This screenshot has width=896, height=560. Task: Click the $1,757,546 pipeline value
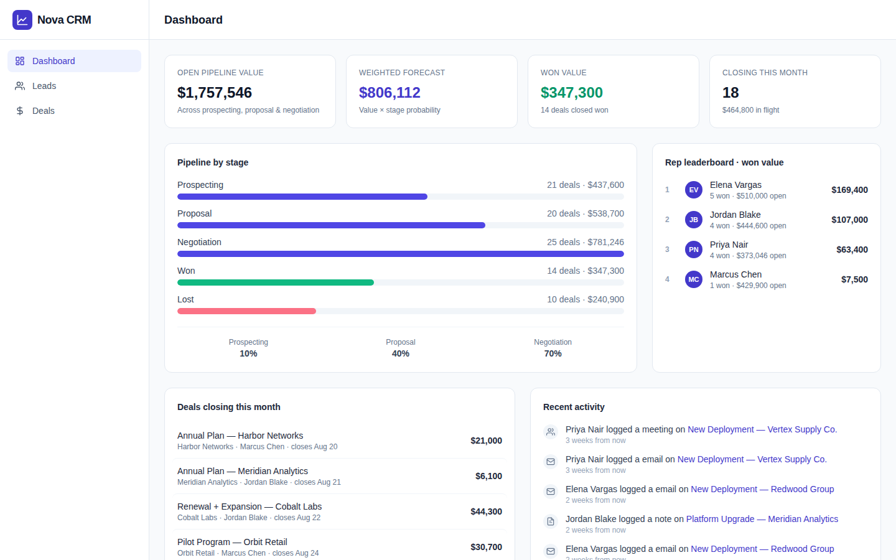(x=215, y=93)
